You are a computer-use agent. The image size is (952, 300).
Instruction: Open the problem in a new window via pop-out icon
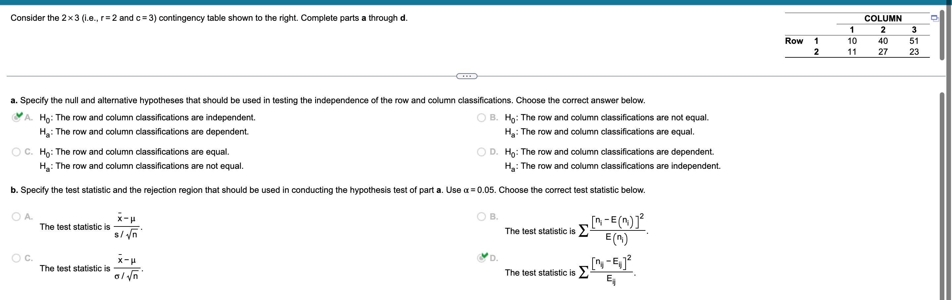pyautogui.click(x=935, y=18)
